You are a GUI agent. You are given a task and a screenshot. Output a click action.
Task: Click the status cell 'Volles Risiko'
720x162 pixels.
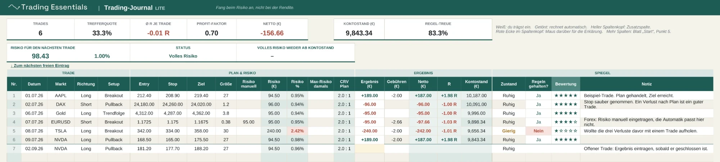pyautogui.click(x=183, y=56)
